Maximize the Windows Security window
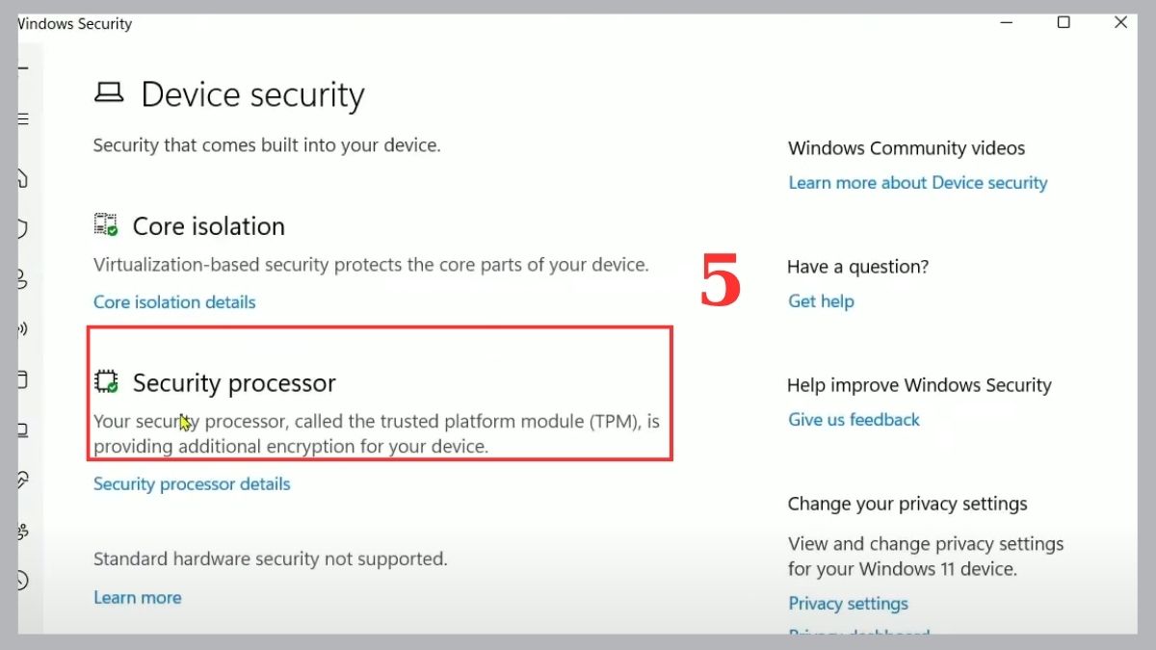Screen dimensions: 1156x650 tap(1064, 23)
